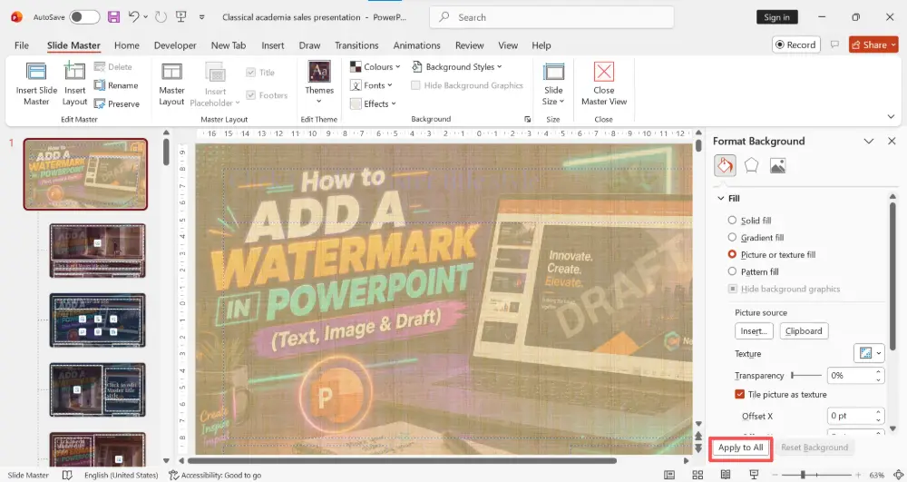Screen dimensions: 907x482
Task: Switch to the Animations tab
Action: 416,45
